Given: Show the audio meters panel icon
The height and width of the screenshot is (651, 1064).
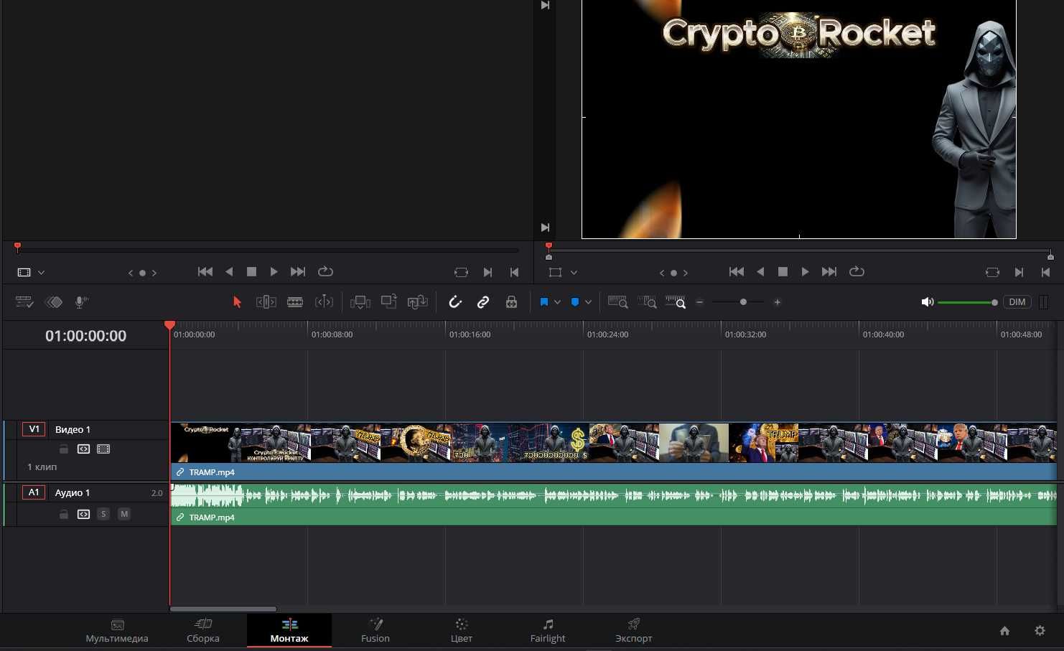Looking at the screenshot, I should coord(1044,302).
